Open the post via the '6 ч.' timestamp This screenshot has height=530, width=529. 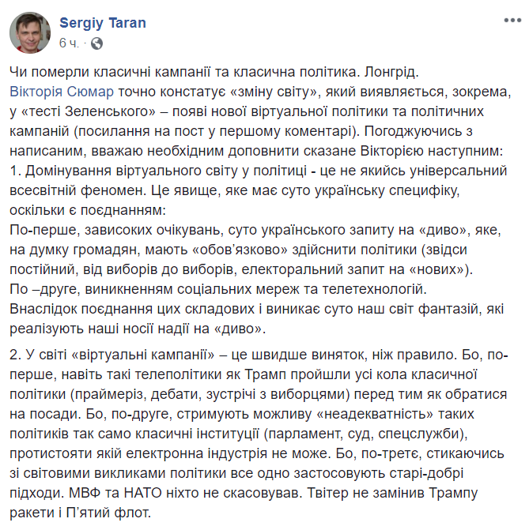pos(69,43)
